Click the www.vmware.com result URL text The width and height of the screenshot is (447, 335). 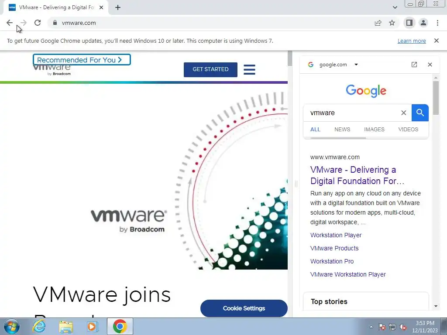click(x=335, y=157)
